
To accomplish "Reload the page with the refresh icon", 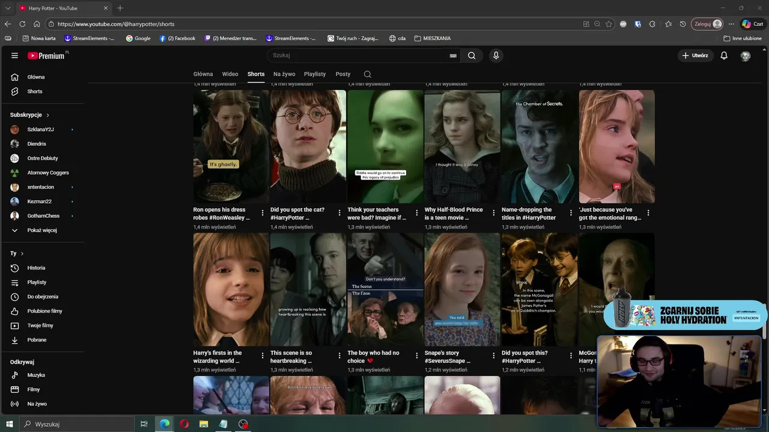I will click(22, 24).
